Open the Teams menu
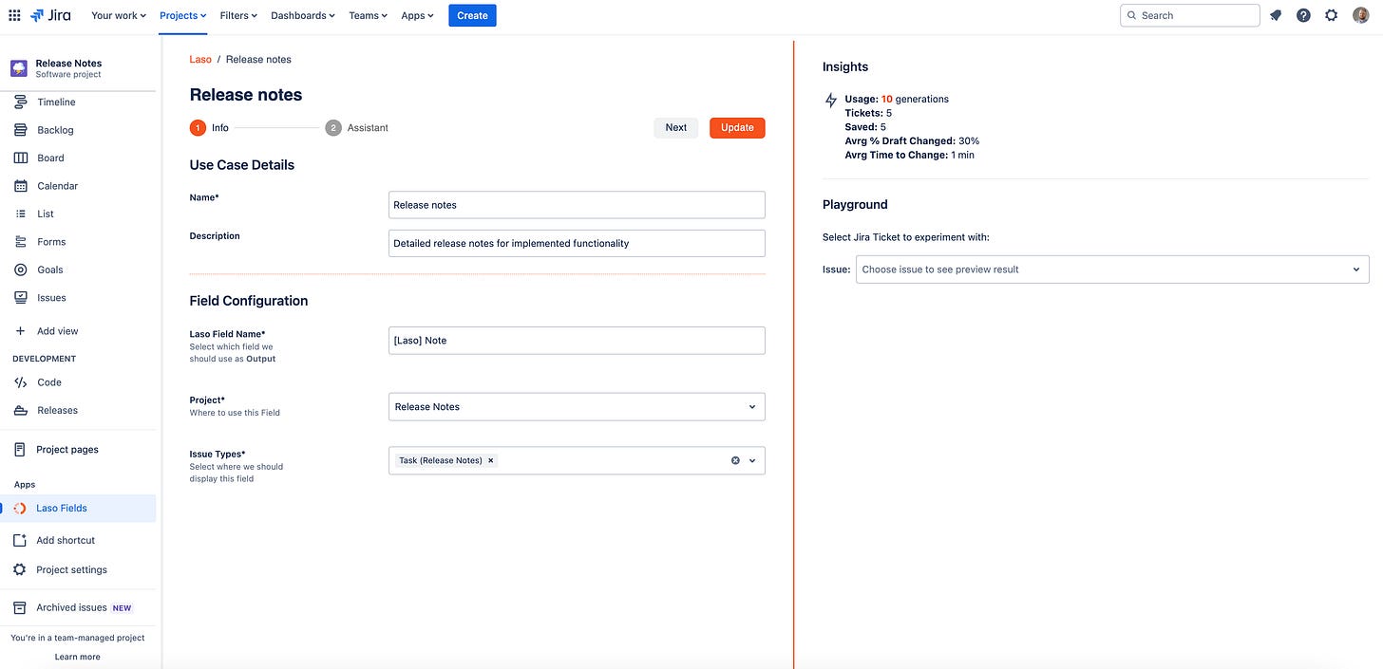Viewport: 1383px width, 669px height. (368, 15)
